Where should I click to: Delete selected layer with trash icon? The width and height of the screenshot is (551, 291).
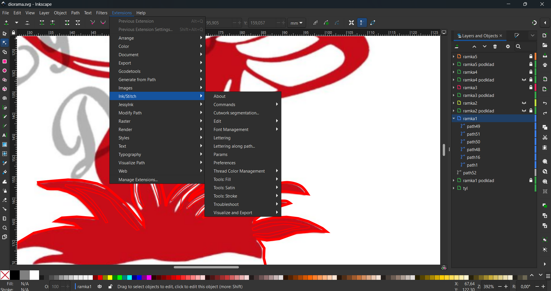coord(495,46)
